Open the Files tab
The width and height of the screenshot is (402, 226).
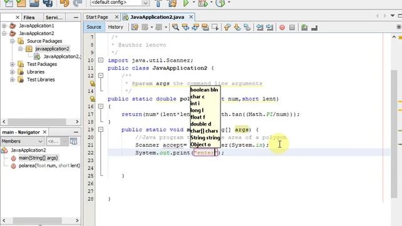(x=29, y=18)
